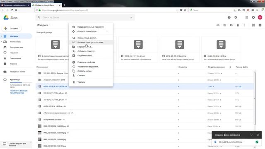The width and height of the screenshot is (265, 149).
Task: Toggle the browser sidebar icon
Action: [x=244, y=10]
